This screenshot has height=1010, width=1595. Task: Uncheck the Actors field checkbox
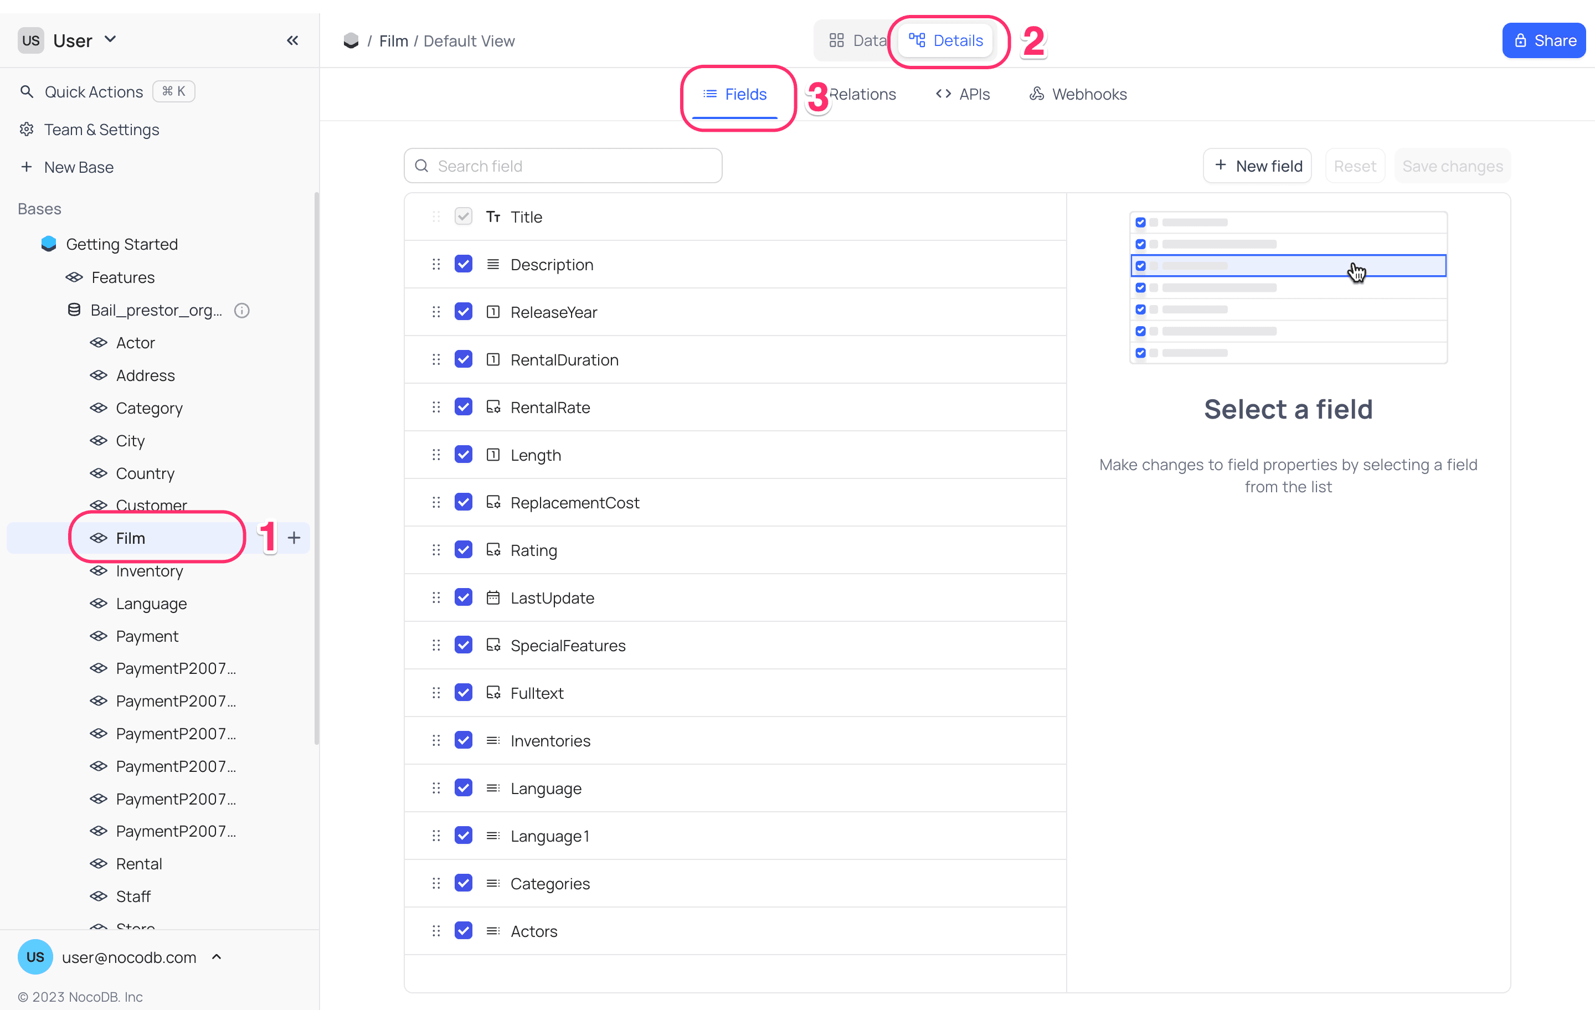[464, 930]
